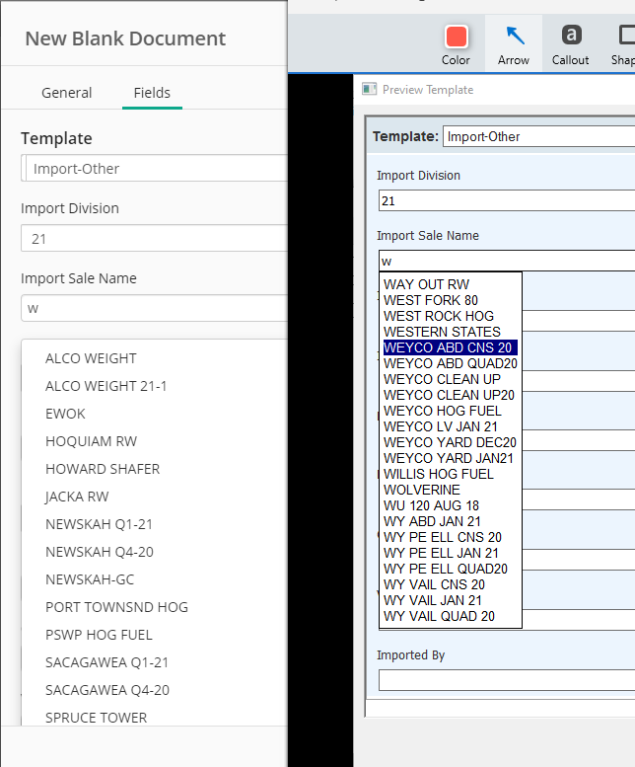This screenshot has height=767, width=635.
Task: Switch to the General tab
Action: pos(66,93)
